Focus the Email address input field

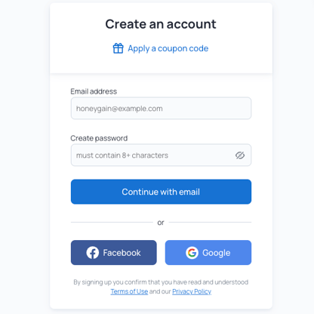(x=161, y=108)
